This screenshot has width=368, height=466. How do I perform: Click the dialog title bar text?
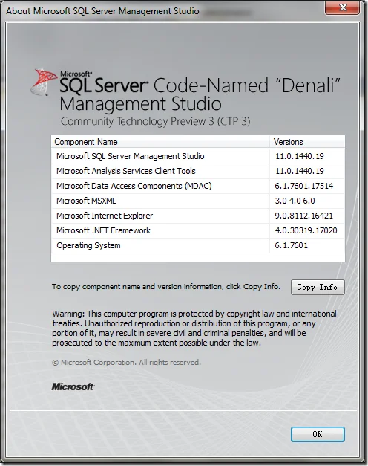102,11
